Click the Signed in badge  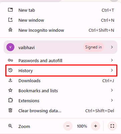click(94, 47)
